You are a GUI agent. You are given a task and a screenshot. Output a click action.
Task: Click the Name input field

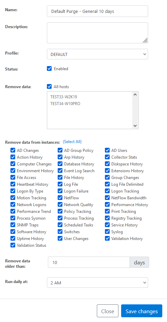click(x=98, y=11)
